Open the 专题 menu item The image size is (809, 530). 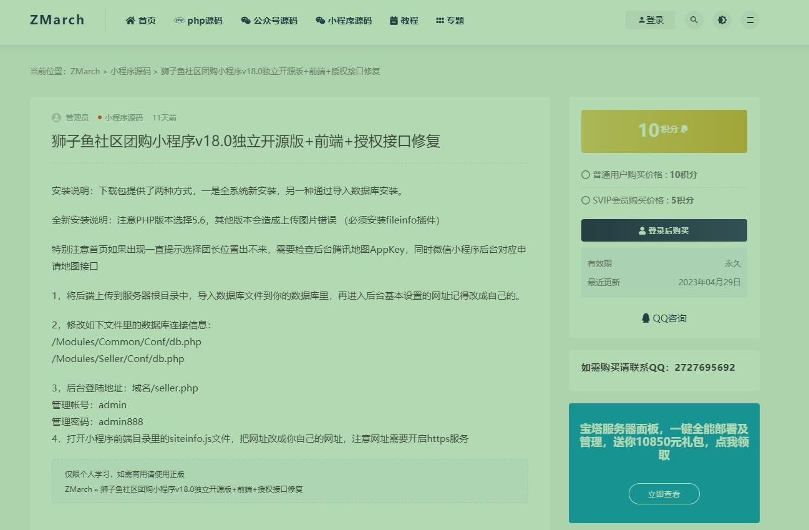coord(450,21)
